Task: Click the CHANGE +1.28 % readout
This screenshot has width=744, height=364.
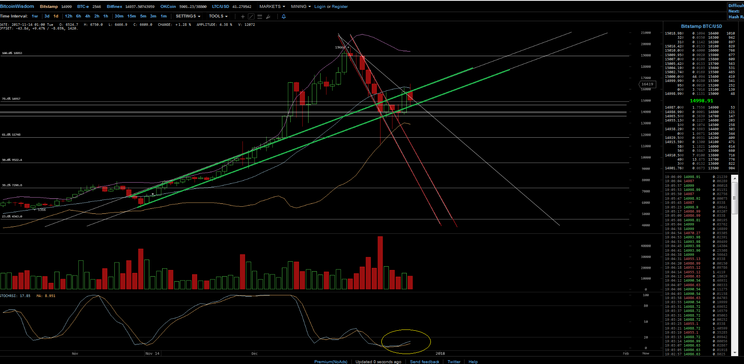Action: (x=174, y=25)
